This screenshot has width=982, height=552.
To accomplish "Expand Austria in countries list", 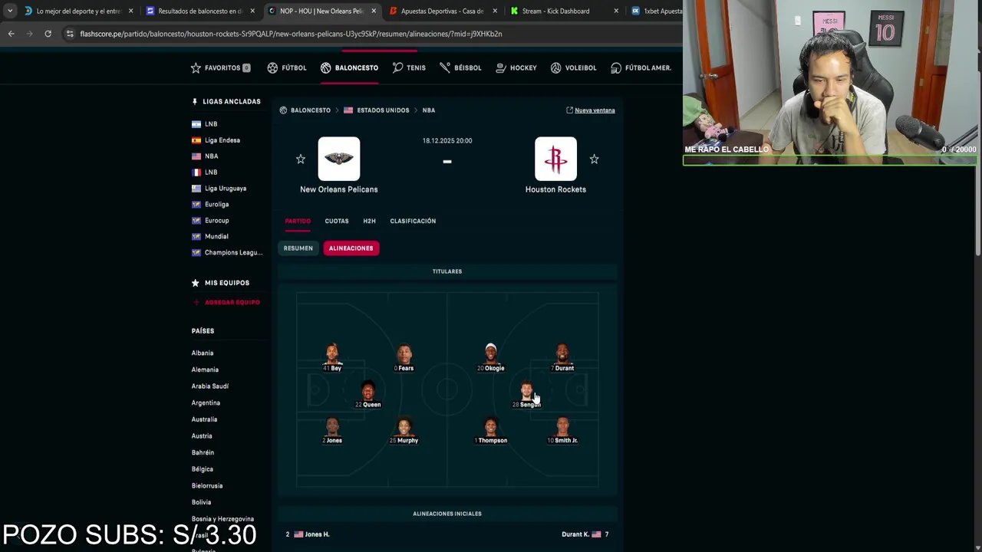I will coord(202,436).
